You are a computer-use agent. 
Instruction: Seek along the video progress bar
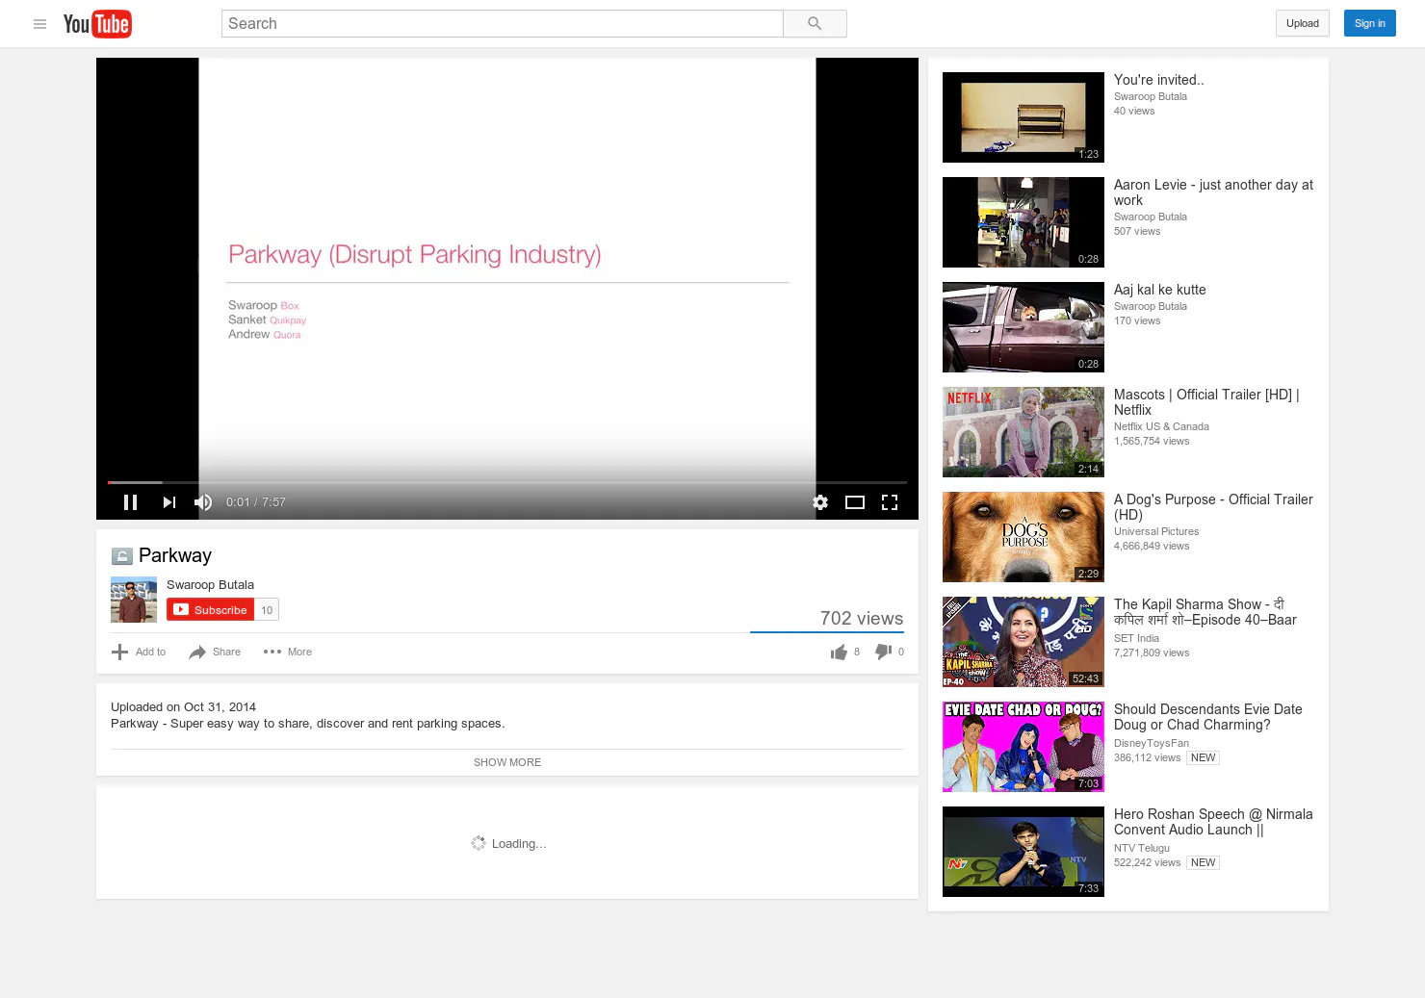pyautogui.click(x=507, y=482)
